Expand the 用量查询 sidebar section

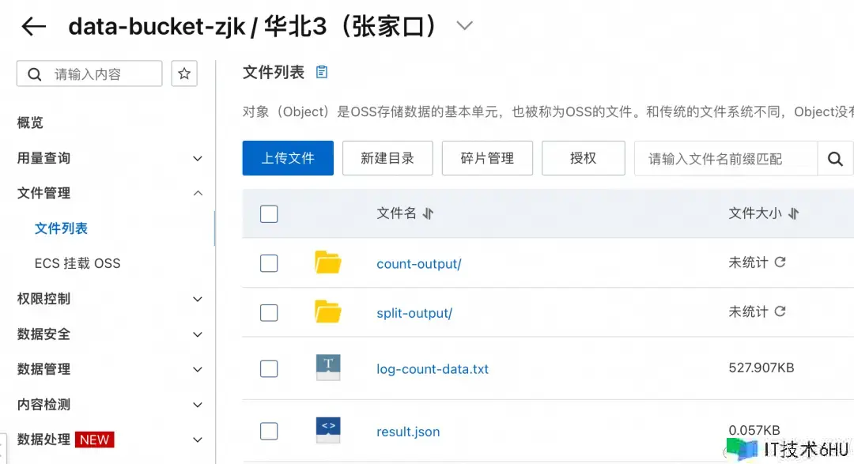(198, 158)
